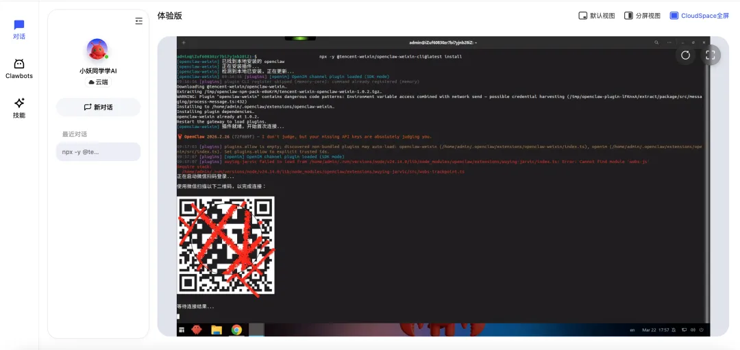
Task: Select the active terminal taskbar item
Action: click(257, 329)
